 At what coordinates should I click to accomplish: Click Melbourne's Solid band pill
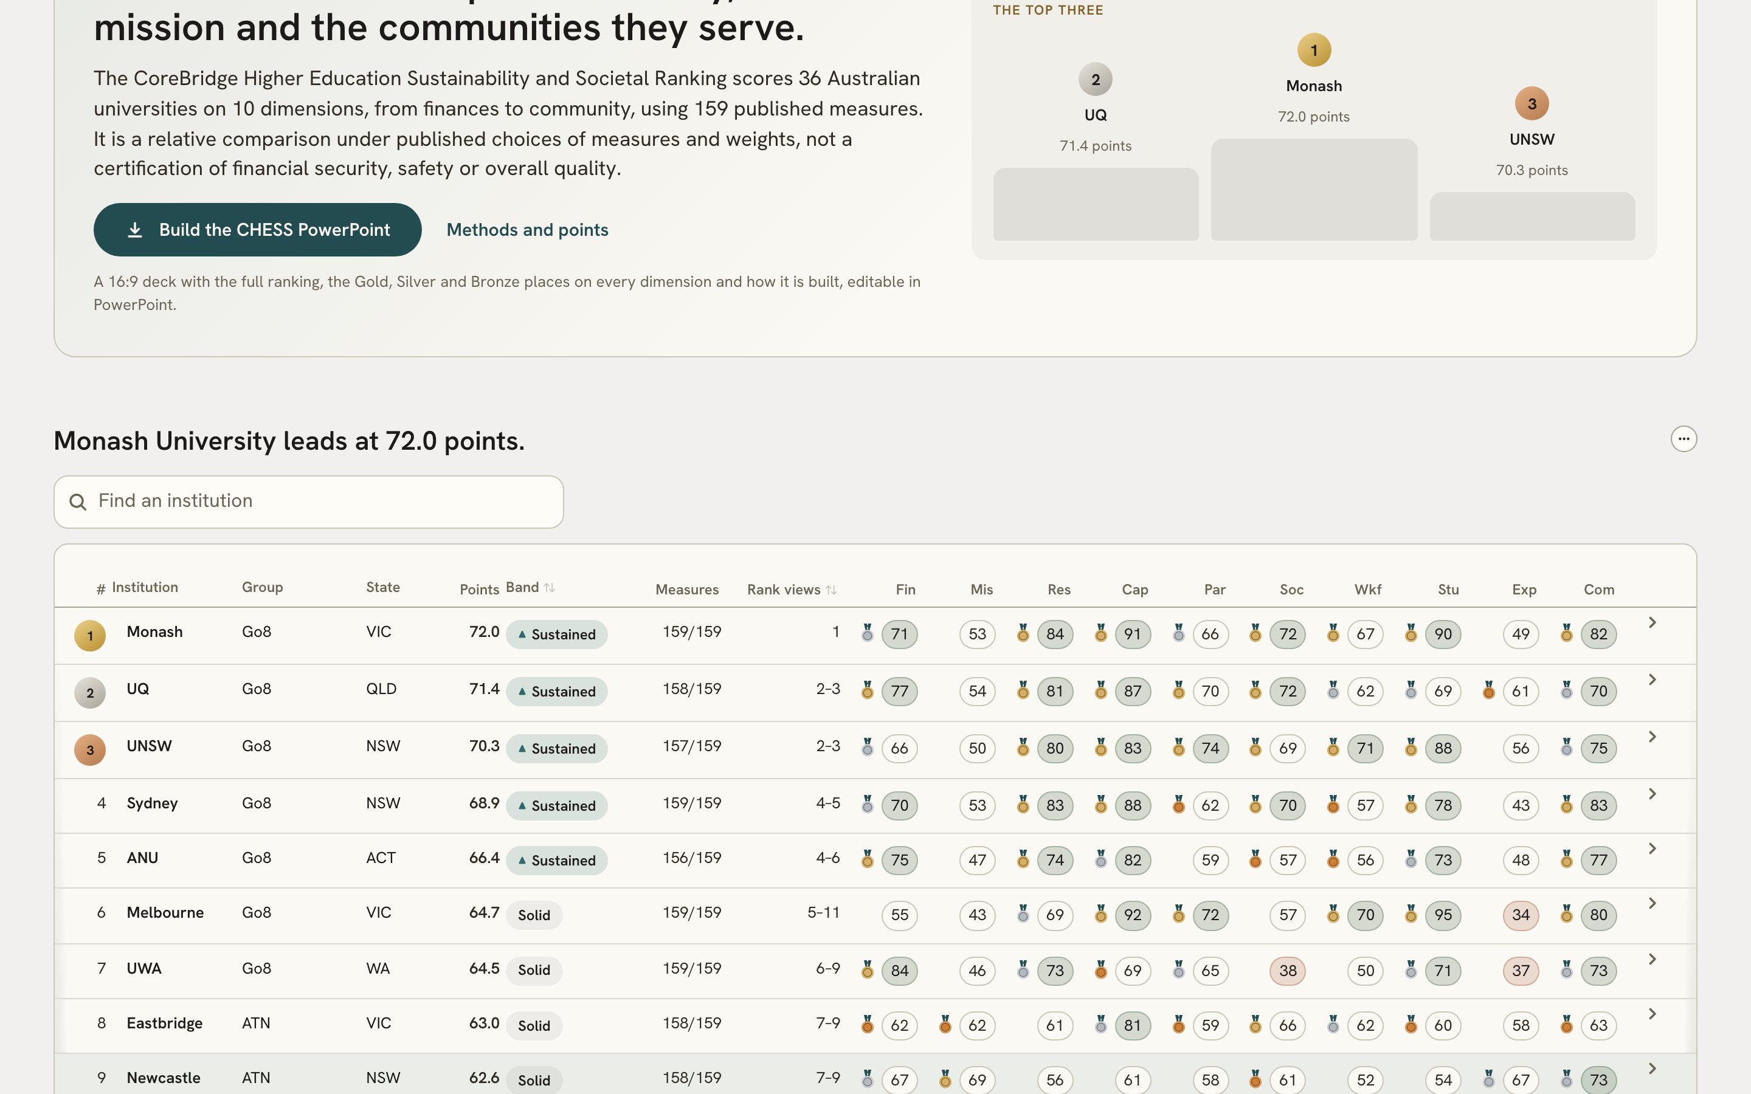534,915
